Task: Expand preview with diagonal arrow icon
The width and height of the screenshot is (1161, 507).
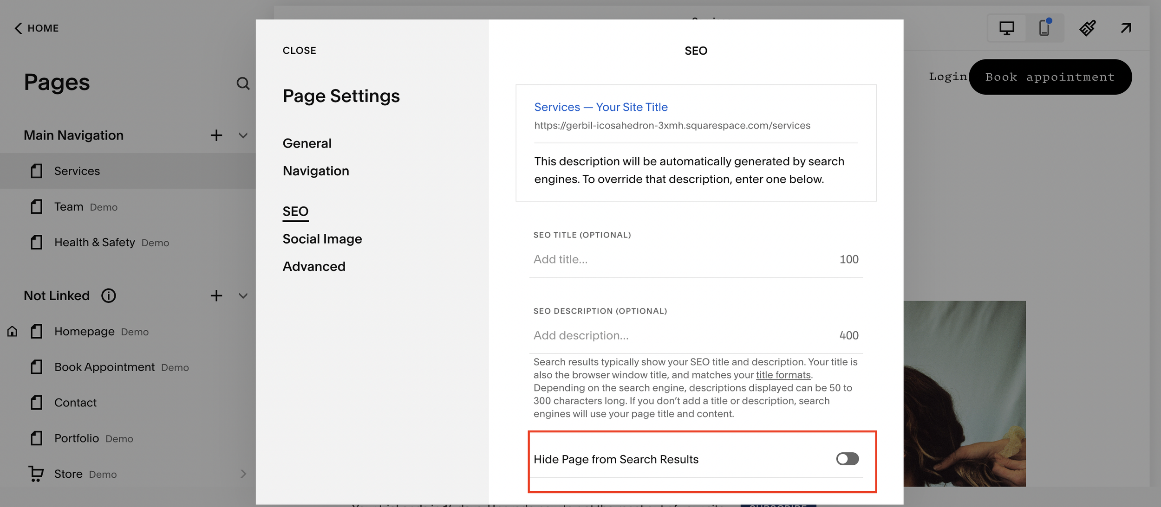Action: [x=1126, y=28]
